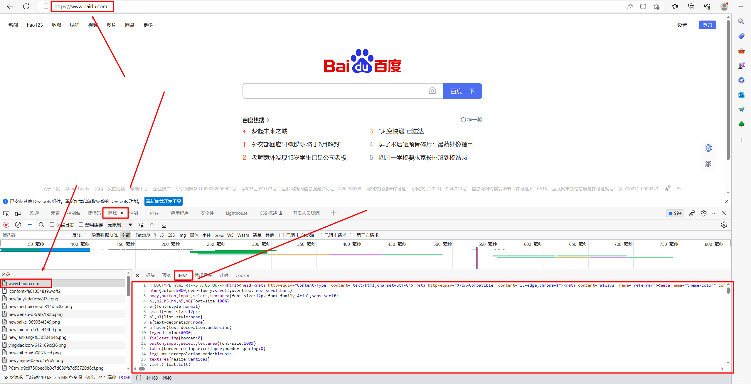Open DevTools settings gear in tab bar
The image size is (751, 384).
point(703,213)
